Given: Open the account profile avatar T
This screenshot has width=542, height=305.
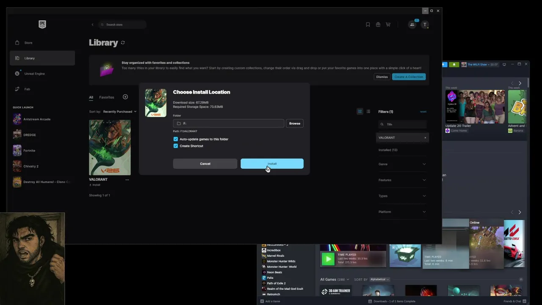Looking at the screenshot, I should tap(425, 25).
